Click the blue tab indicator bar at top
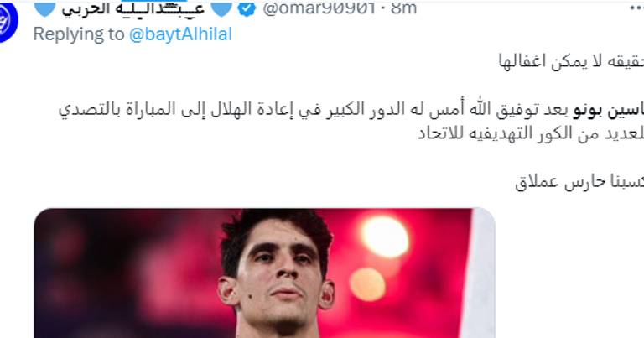 (154, 1)
